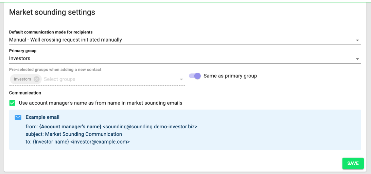Viewport: 371px width, 174px height.
Task: Select the Investors chip in pre-selected groups
Action: point(22,79)
